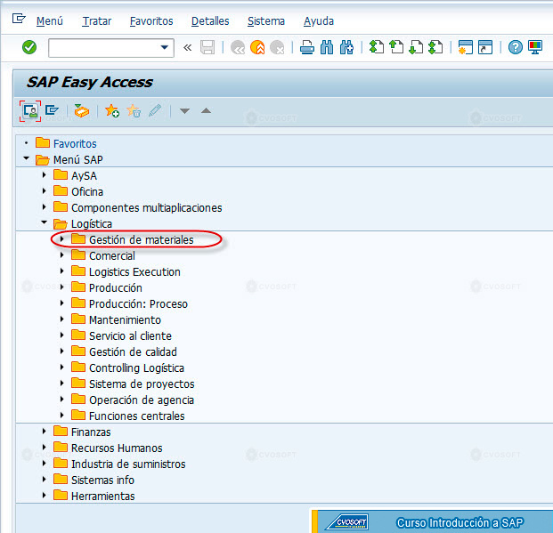Expand the Logistics Execution node
Image resolution: width=553 pixels, height=533 pixels.
[x=61, y=271]
